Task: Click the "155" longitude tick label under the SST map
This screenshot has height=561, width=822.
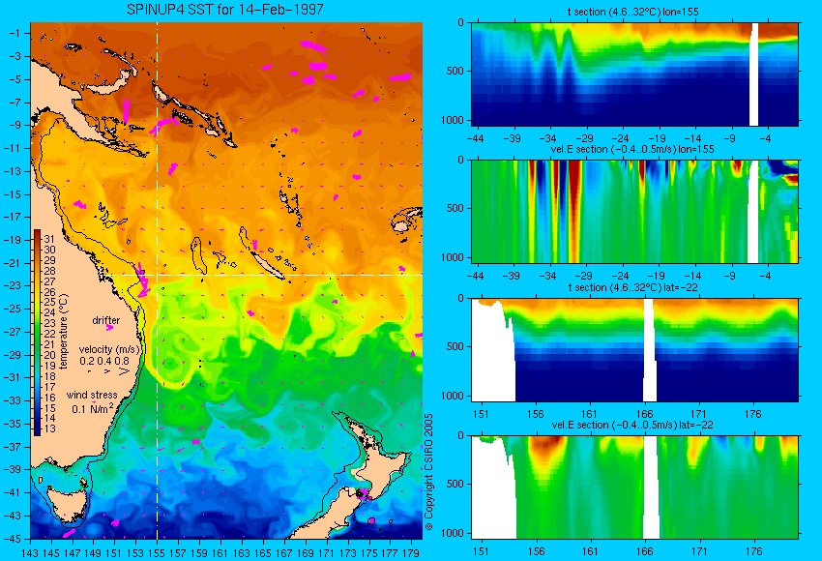Action: [x=157, y=552]
